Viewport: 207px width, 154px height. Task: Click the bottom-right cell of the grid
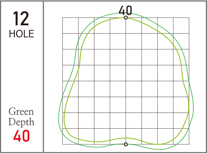pyautogui.click(x=181, y=137)
